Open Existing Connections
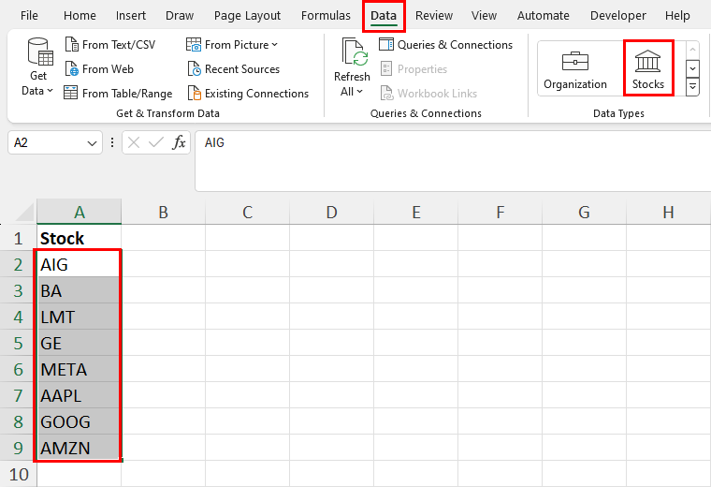 248,93
